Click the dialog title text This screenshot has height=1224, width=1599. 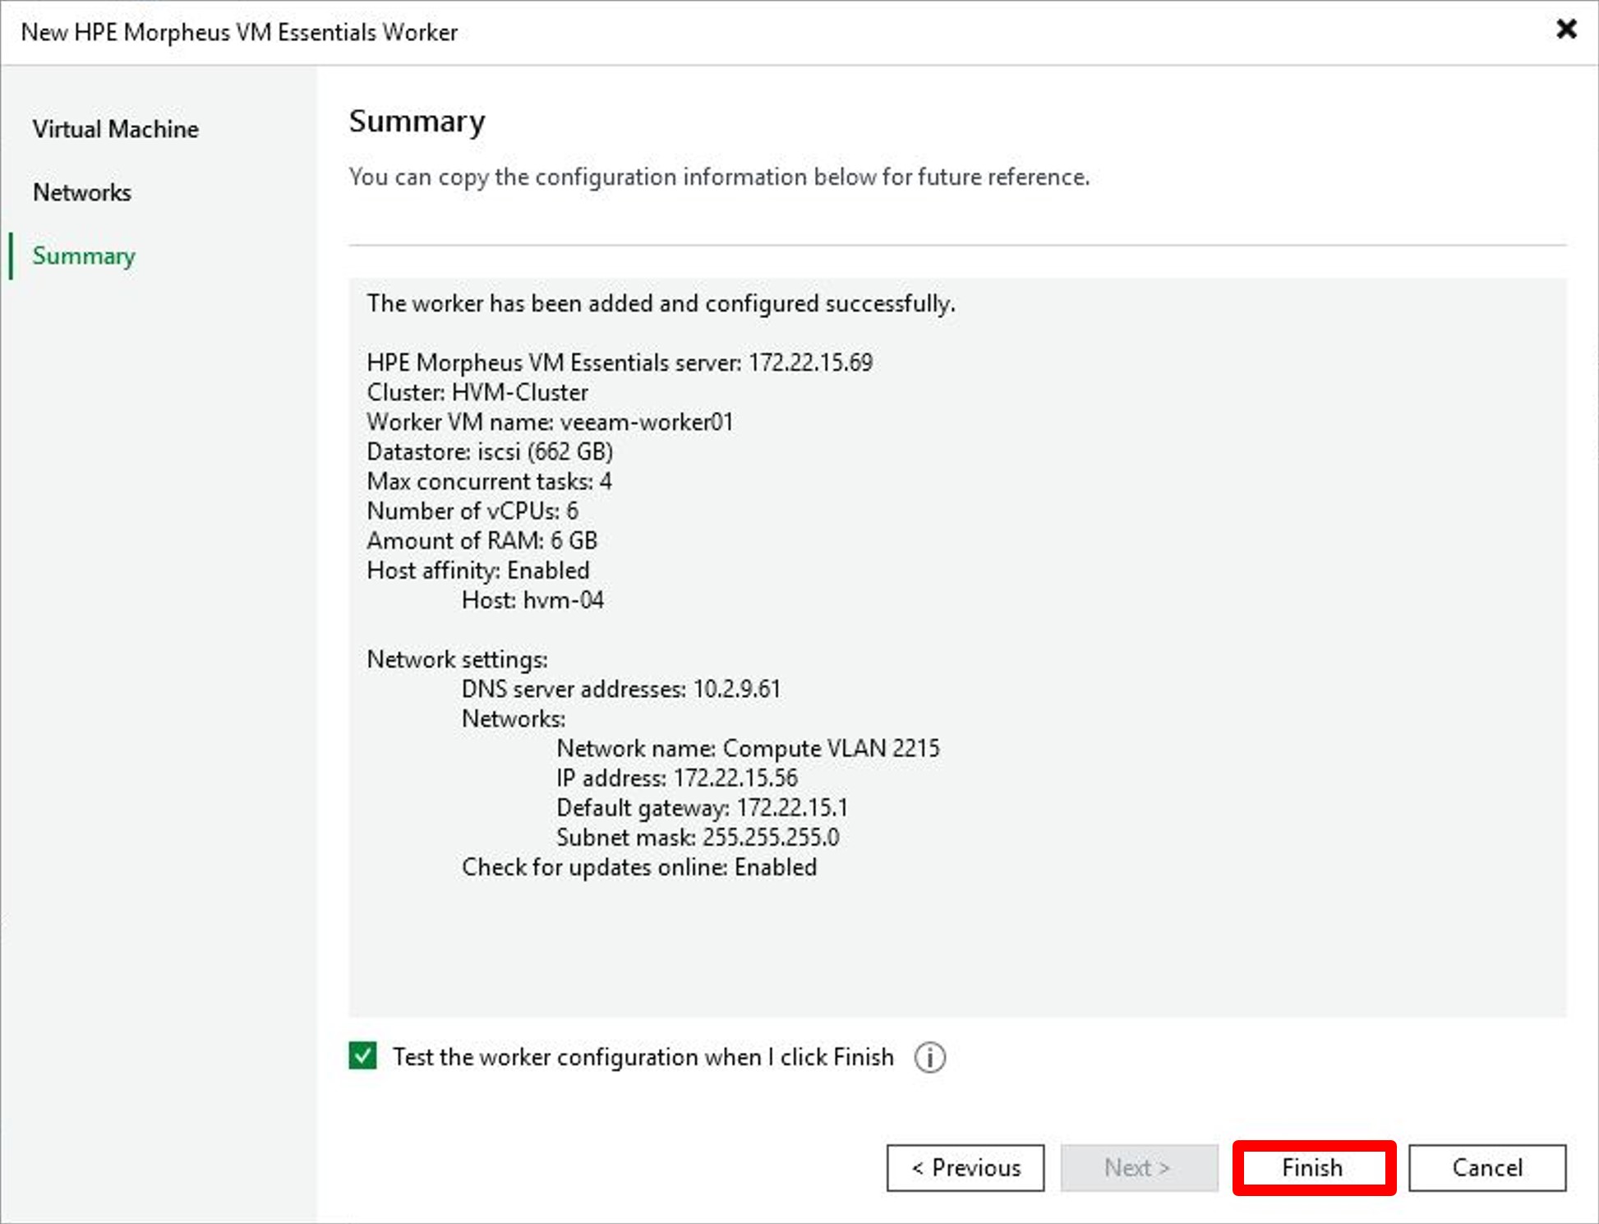pos(239,32)
